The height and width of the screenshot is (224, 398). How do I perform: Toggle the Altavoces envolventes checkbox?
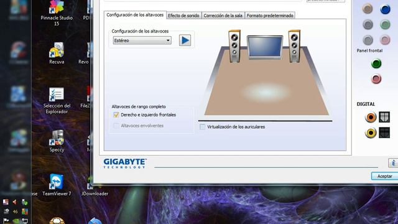116,126
